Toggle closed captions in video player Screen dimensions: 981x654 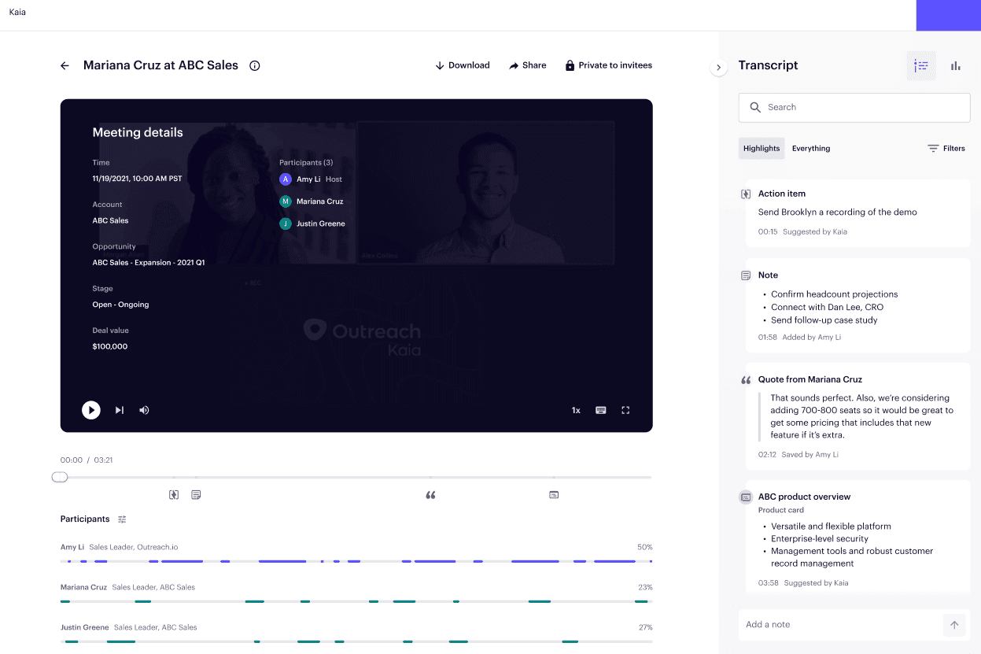601,410
